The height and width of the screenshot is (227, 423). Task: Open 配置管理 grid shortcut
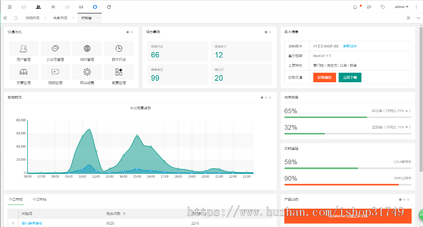point(119,75)
